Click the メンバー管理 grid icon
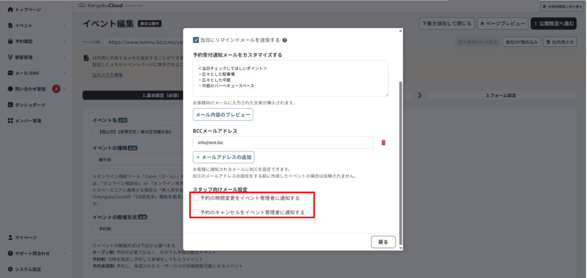The width and height of the screenshot is (587, 278). click(10, 121)
